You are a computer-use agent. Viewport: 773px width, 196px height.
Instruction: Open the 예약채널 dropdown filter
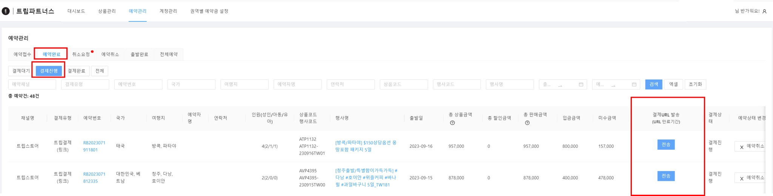click(x=32, y=84)
